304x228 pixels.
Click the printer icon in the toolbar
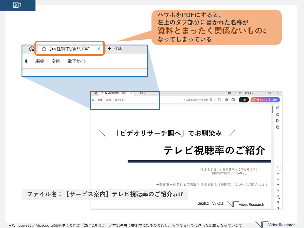click(x=233, y=100)
